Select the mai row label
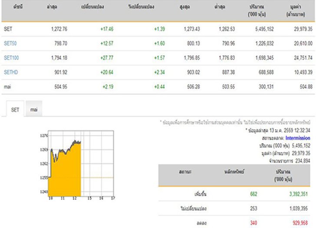 tap(7, 87)
